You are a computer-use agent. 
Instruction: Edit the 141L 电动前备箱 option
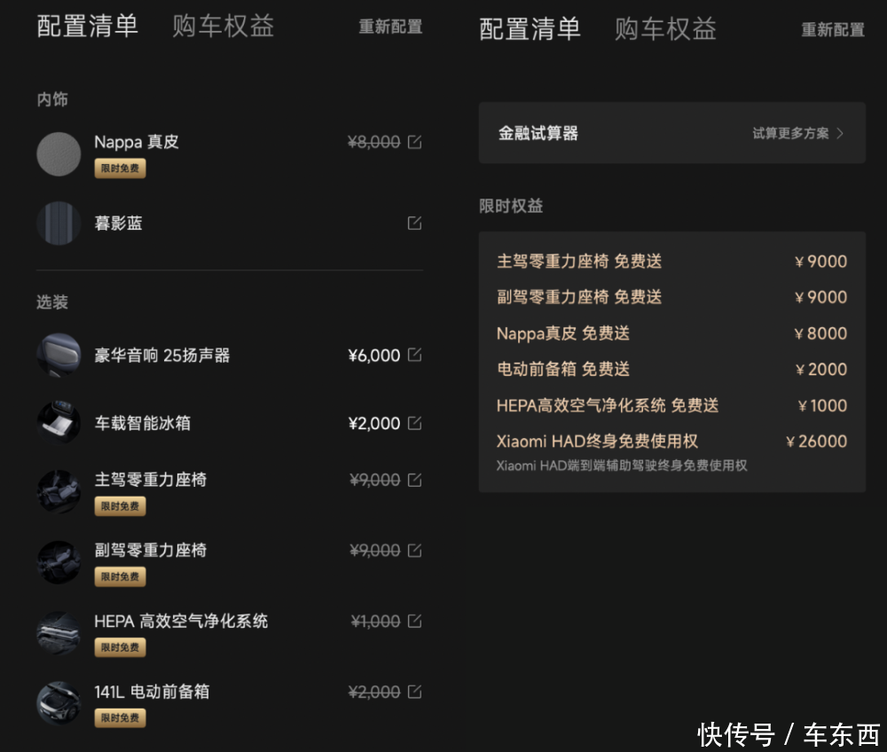(414, 692)
